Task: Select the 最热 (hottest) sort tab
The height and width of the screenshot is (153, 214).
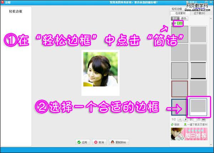Action: [183, 18]
